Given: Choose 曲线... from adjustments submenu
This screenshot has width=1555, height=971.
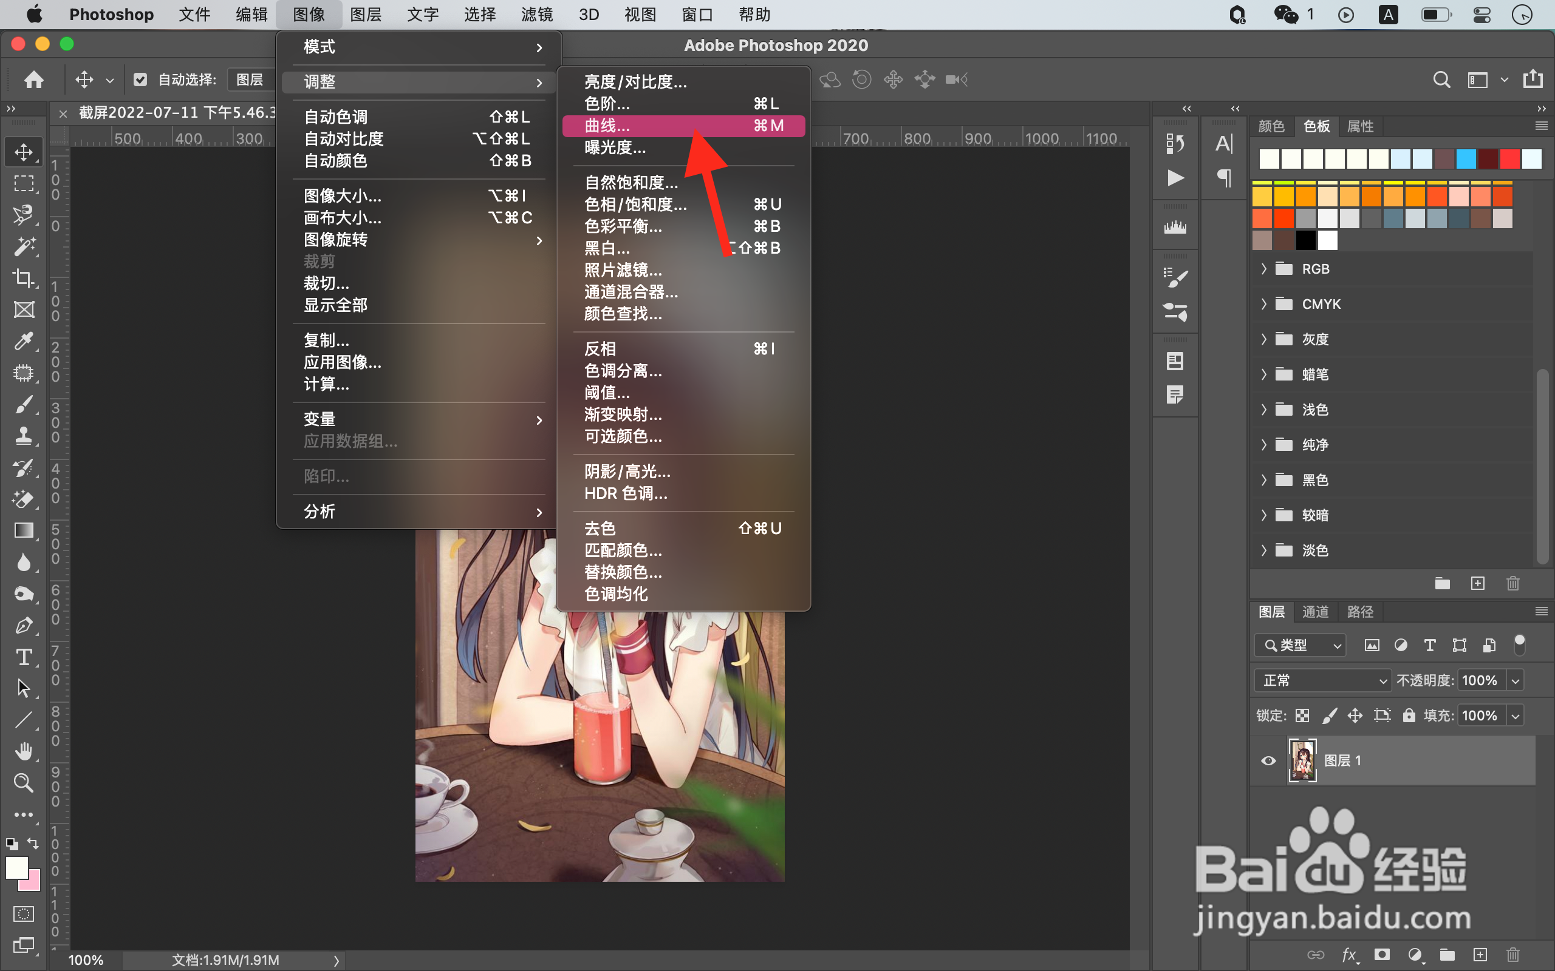Looking at the screenshot, I should coord(684,126).
